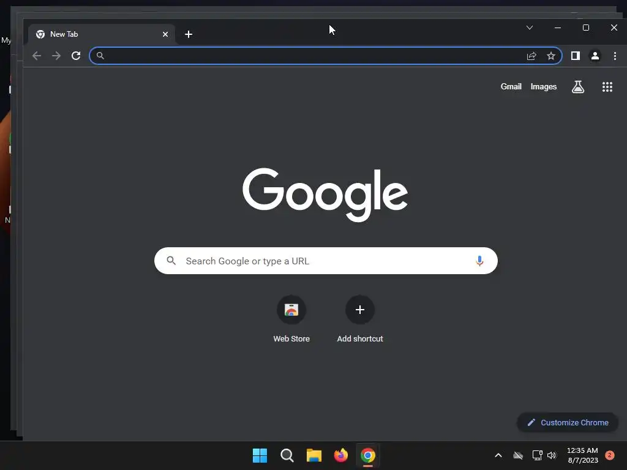The height and width of the screenshot is (470, 627).
Task: Select the New Tab tab
Action: coord(102,34)
